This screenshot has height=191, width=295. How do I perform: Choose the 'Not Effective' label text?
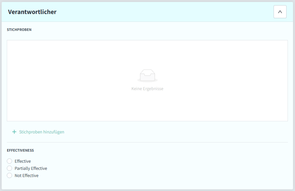26,176
